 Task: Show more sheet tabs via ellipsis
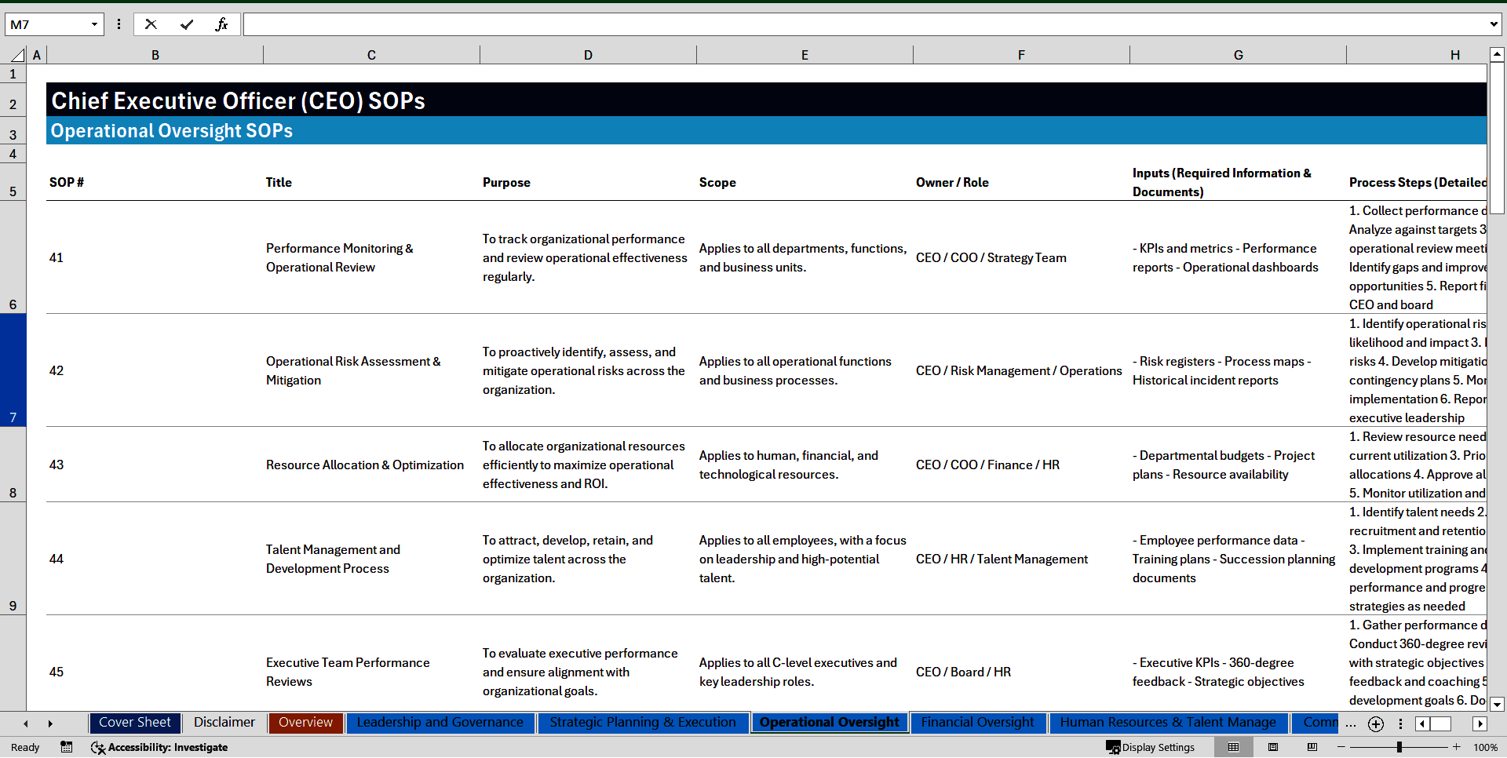tap(1350, 724)
